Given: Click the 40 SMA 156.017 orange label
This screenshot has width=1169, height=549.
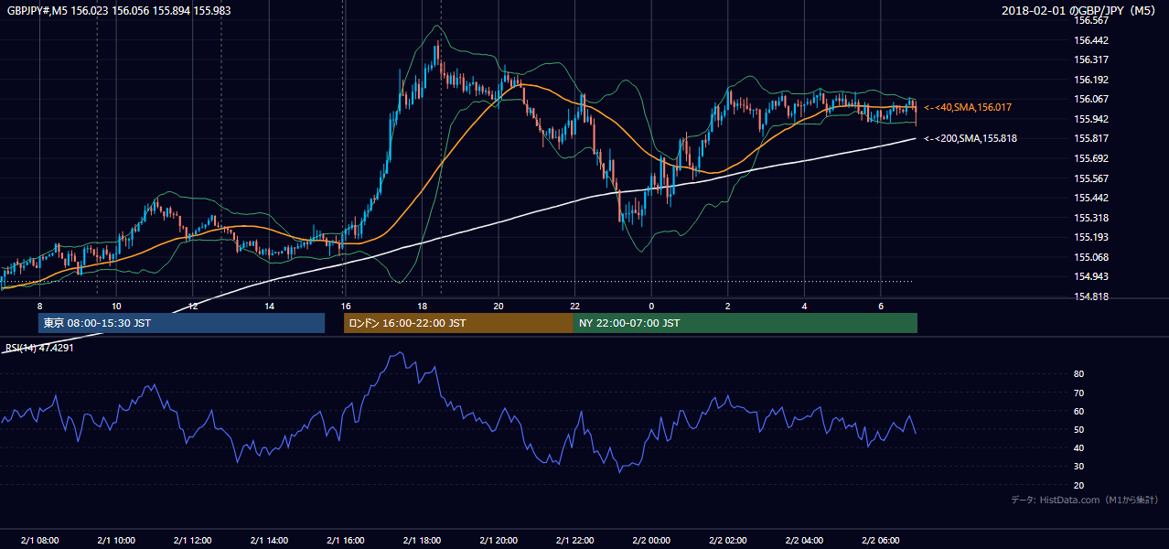Looking at the screenshot, I should (968, 108).
